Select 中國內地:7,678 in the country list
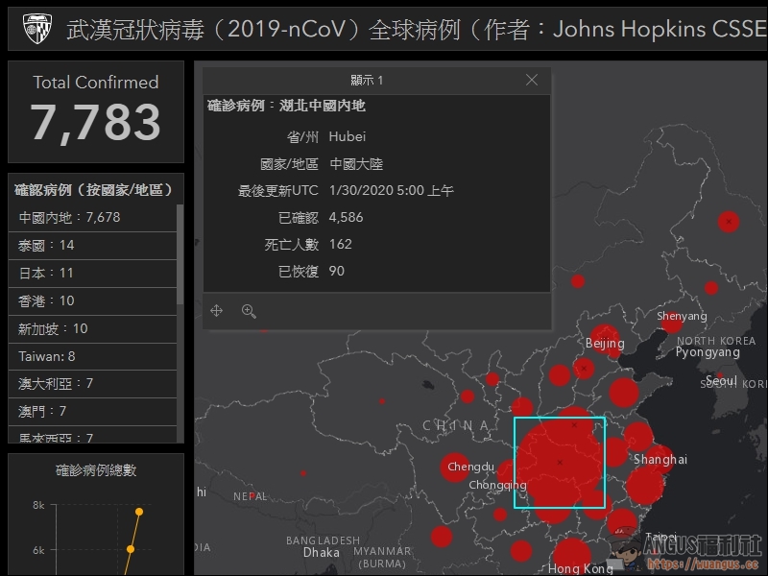 click(x=92, y=218)
